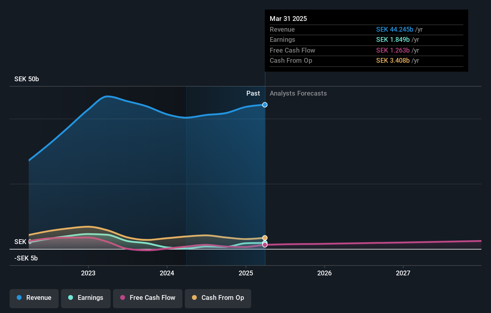Click the SEK 44.245b revenue value

(395, 30)
